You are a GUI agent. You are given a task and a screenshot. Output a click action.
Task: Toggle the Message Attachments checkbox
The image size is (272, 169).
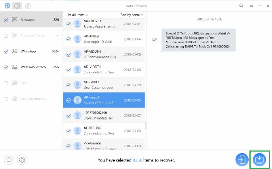[x=6, y=36]
